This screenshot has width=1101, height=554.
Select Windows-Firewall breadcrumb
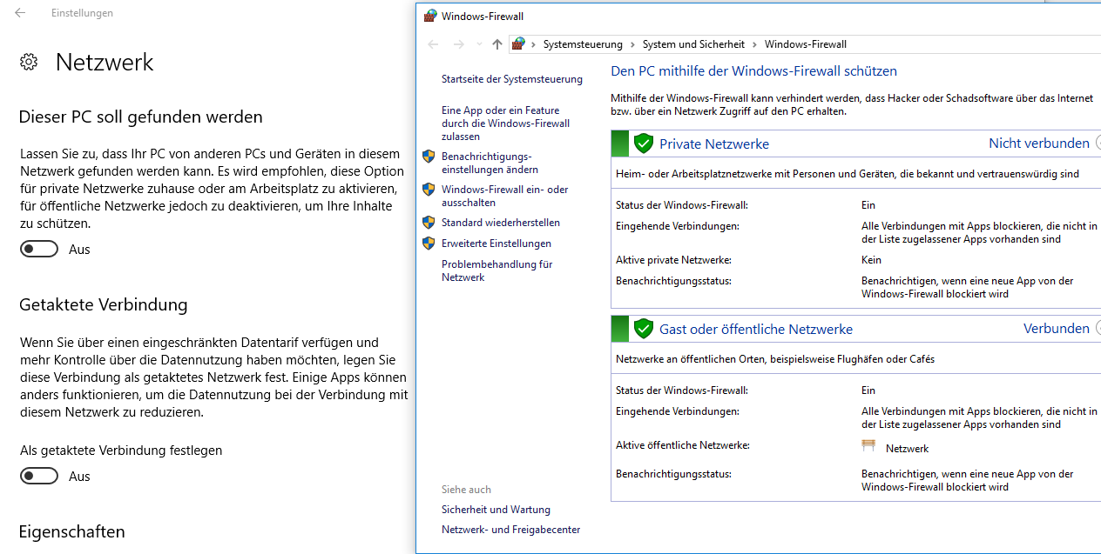pyautogui.click(x=806, y=44)
